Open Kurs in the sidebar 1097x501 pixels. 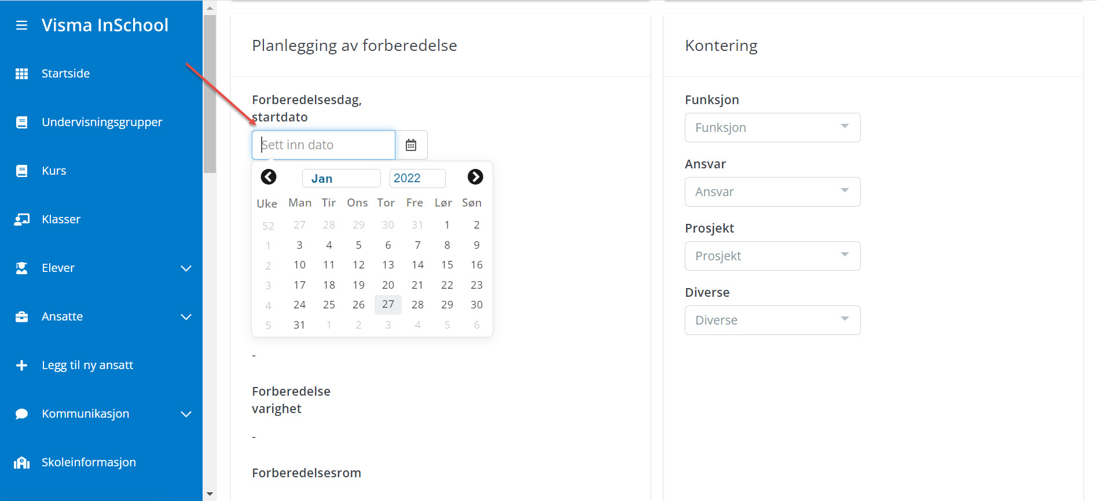(54, 171)
